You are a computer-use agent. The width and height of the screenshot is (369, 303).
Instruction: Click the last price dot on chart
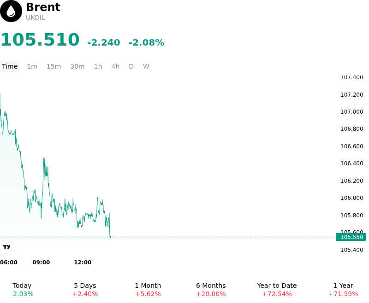point(110,237)
